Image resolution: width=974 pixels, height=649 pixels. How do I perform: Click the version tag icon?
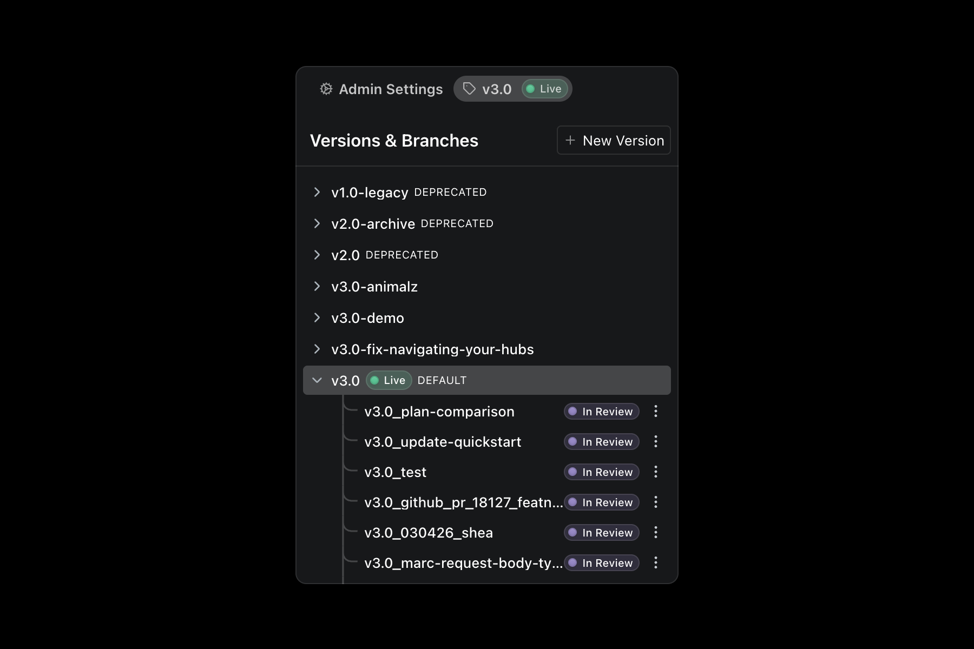click(469, 89)
